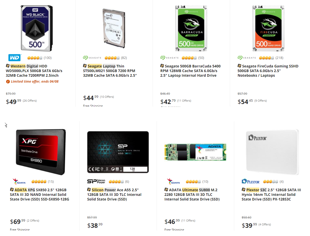
Task: Click the Plextor brand logo
Action: click(x=251, y=181)
